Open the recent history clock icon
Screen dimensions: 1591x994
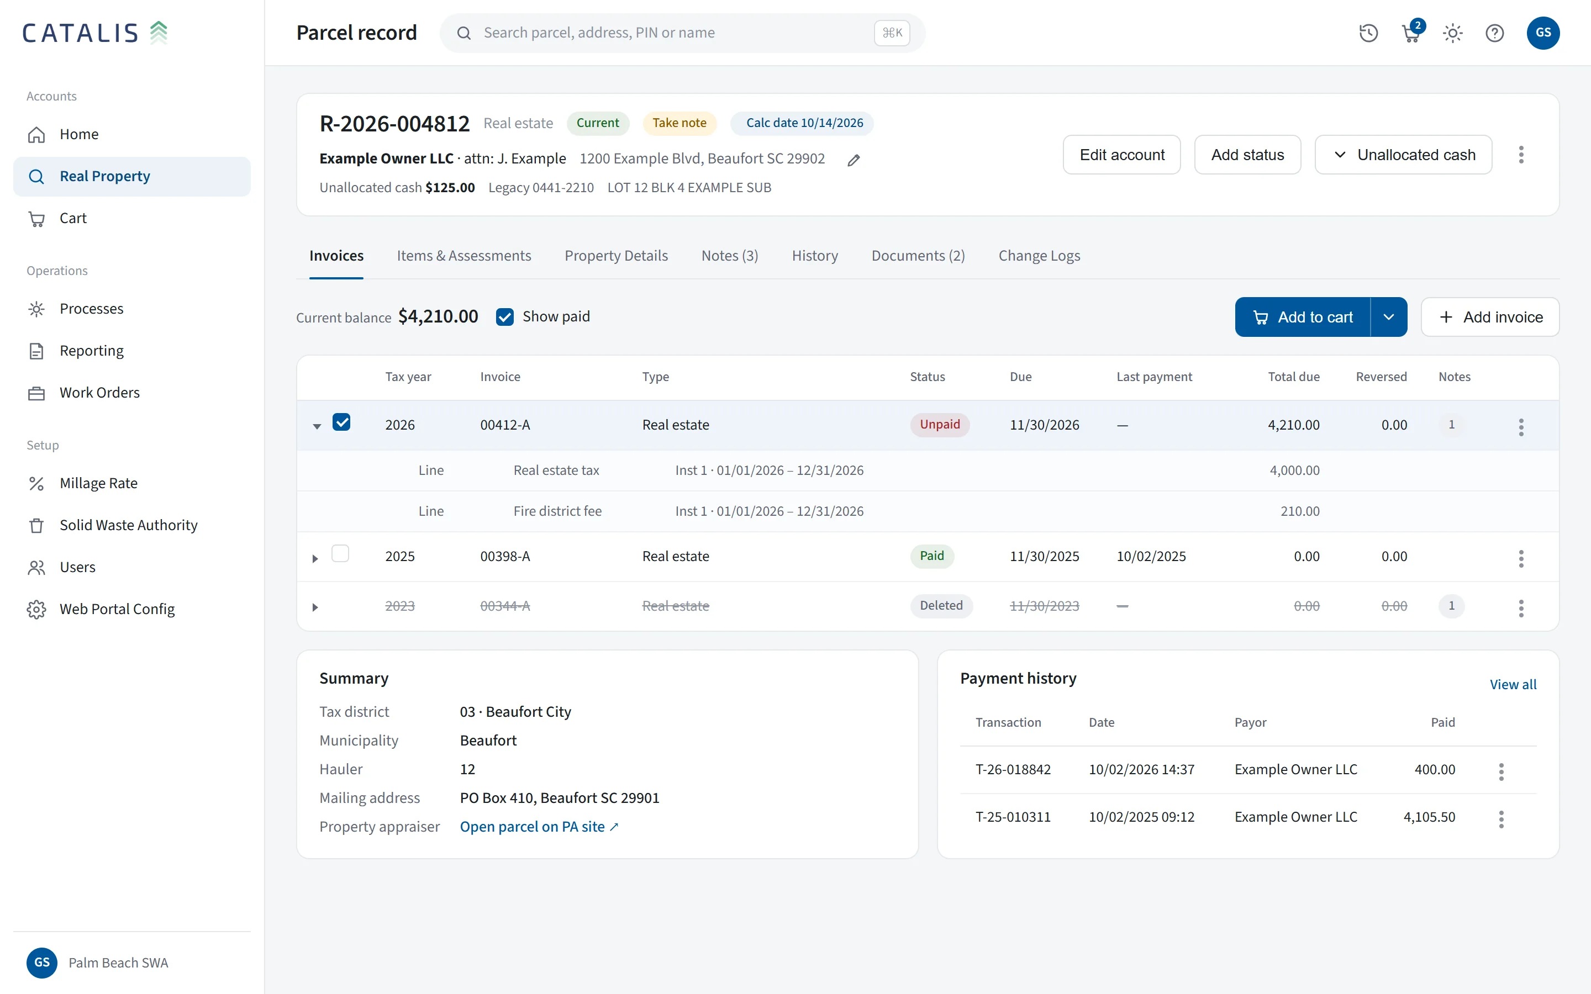point(1368,33)
